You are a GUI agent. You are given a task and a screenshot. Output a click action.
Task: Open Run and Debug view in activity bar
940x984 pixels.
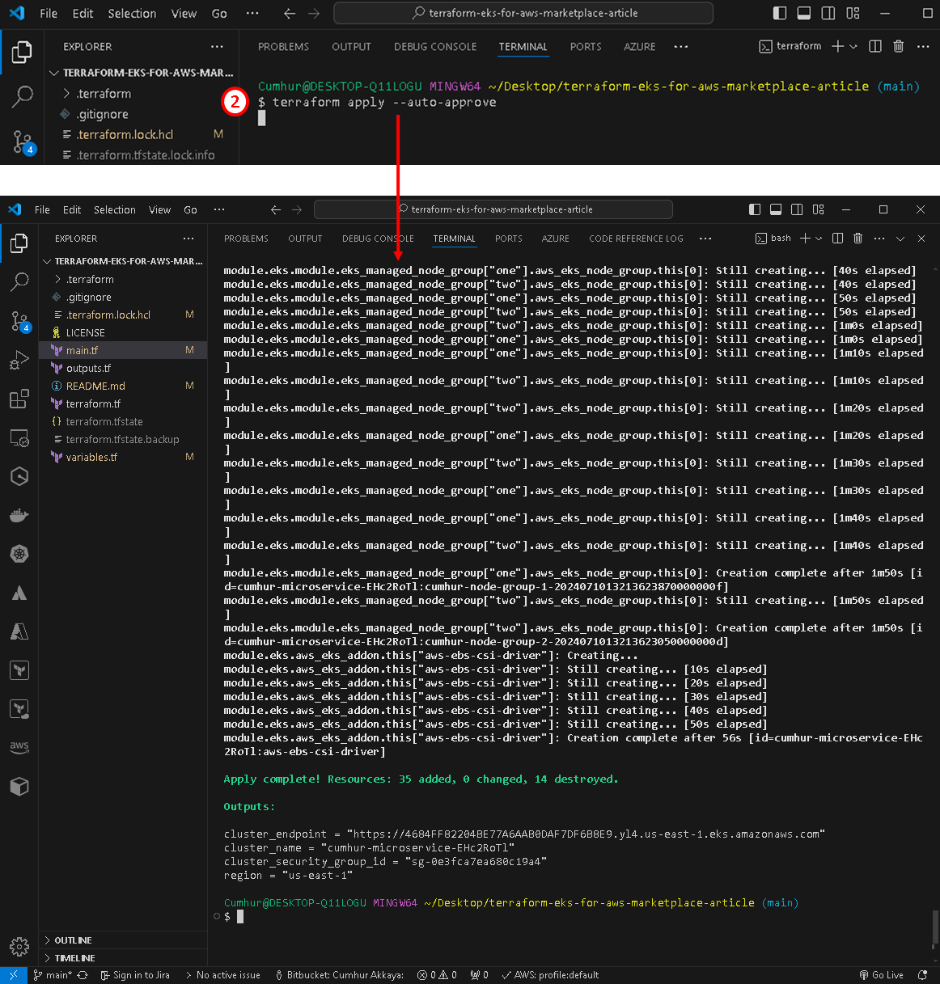click(19, 361)
